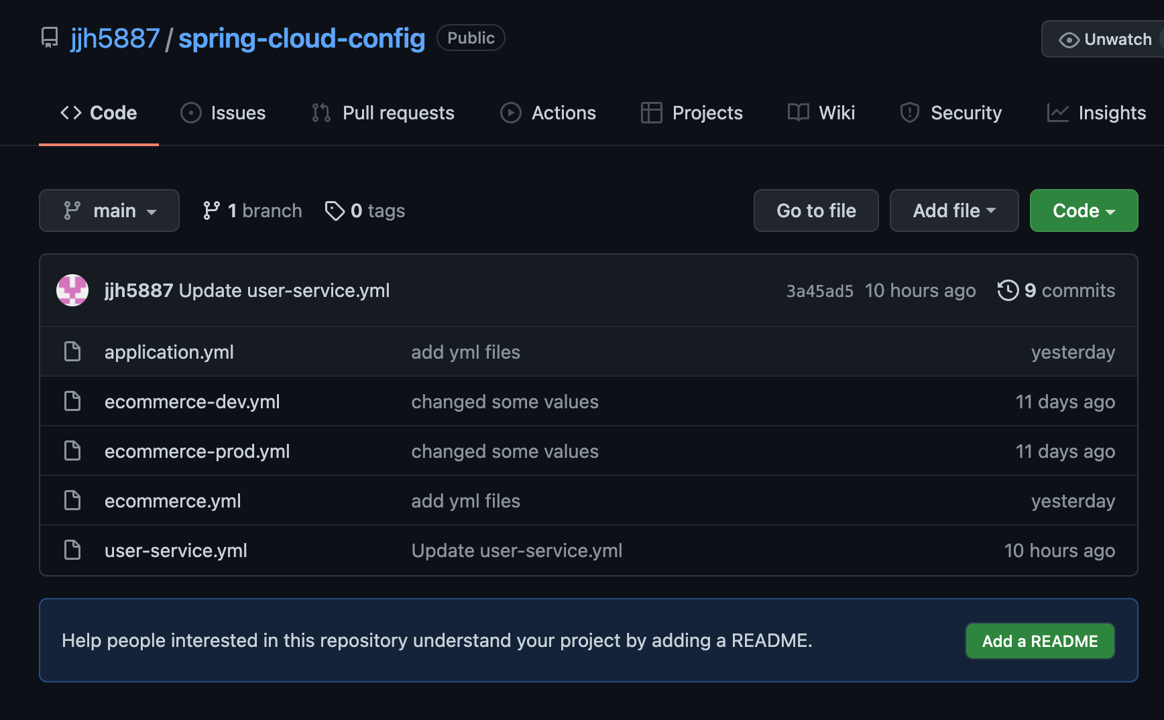The width and height of the screenshot is (1164, 720).
Task: Open the green Code dropdown
Action: pos(1084,211)
